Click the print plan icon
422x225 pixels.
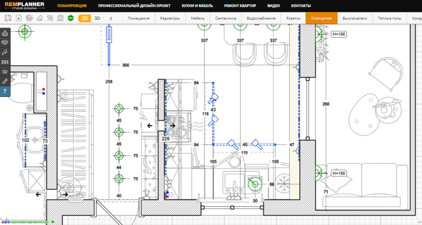29,18
